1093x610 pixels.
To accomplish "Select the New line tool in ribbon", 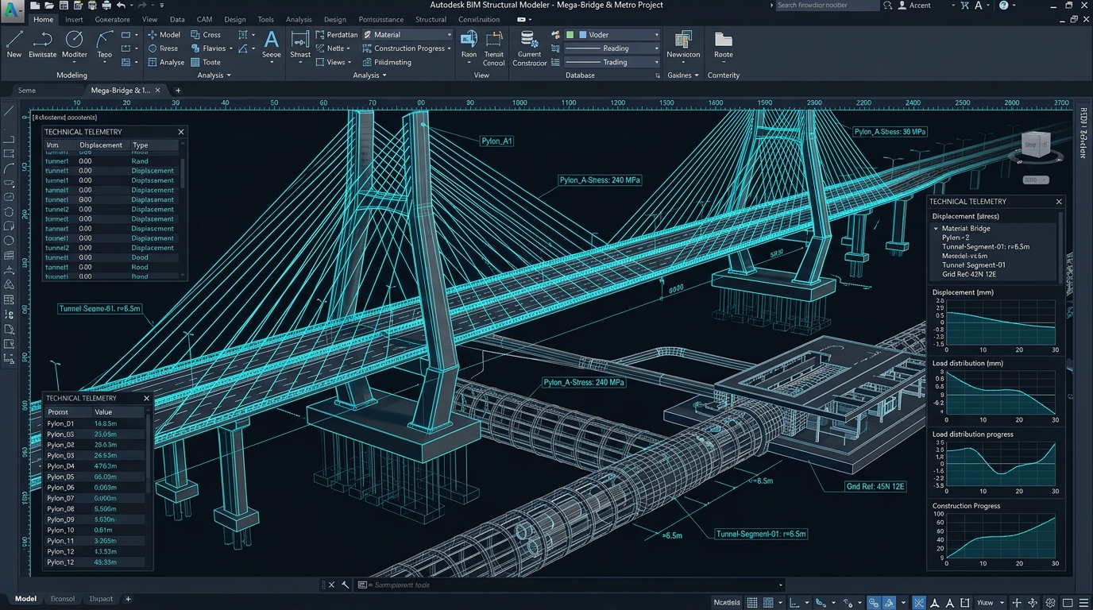I will coord(14,44).
